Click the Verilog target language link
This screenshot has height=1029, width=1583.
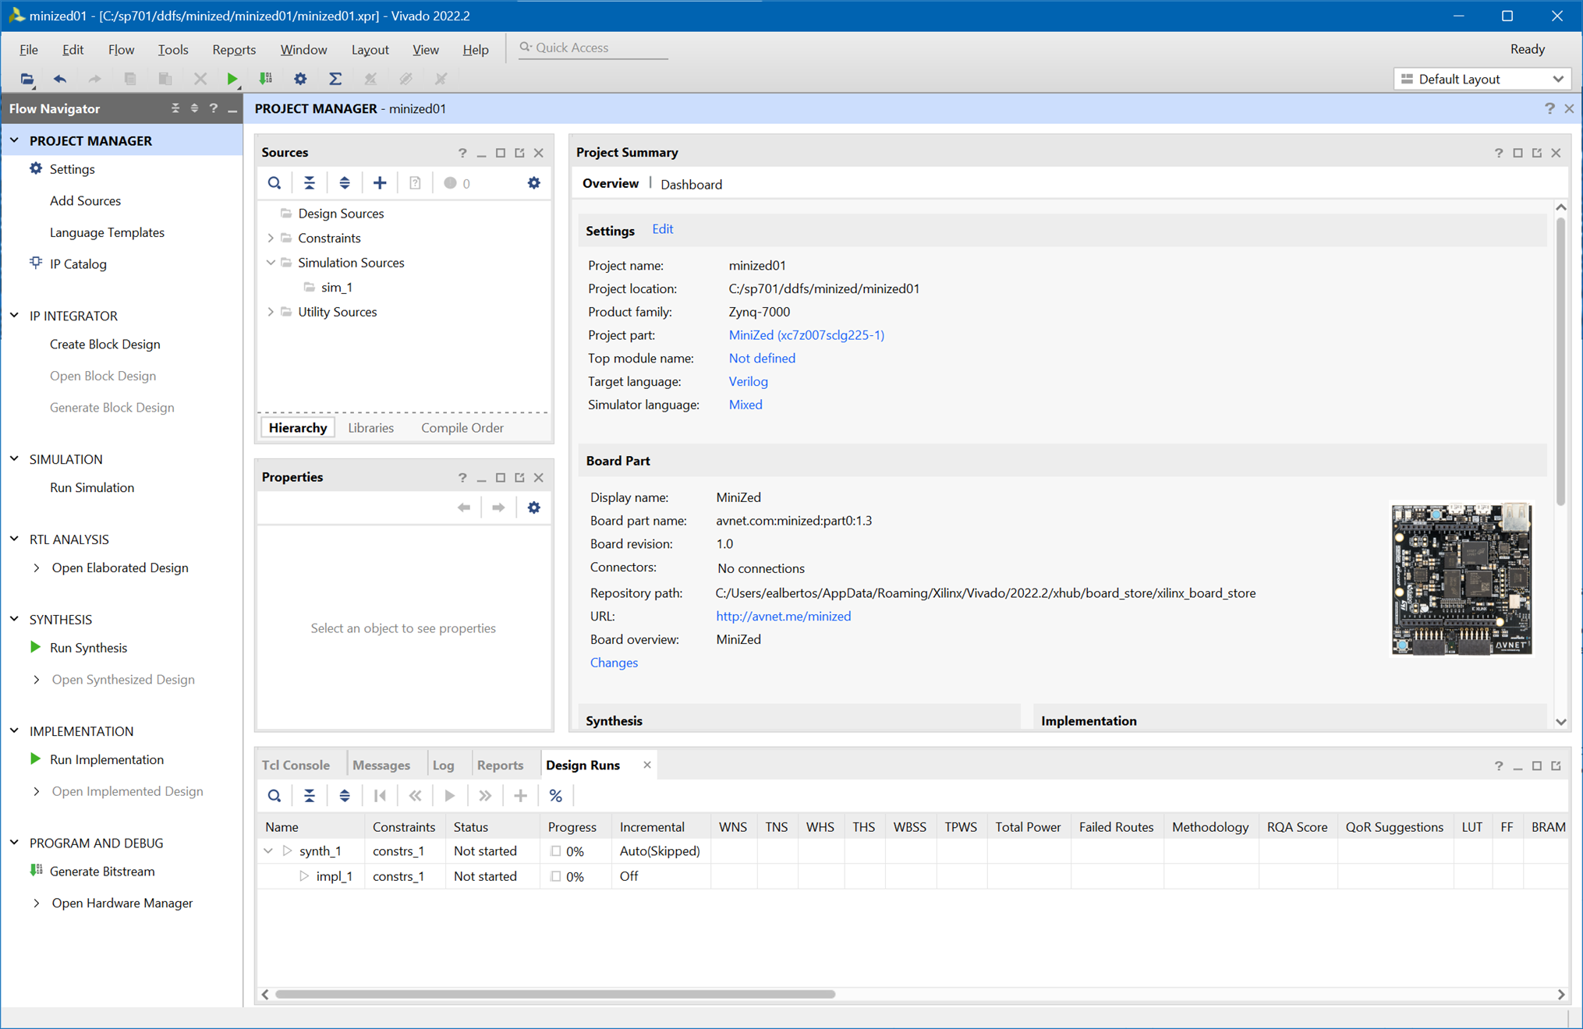coord(748,381)
